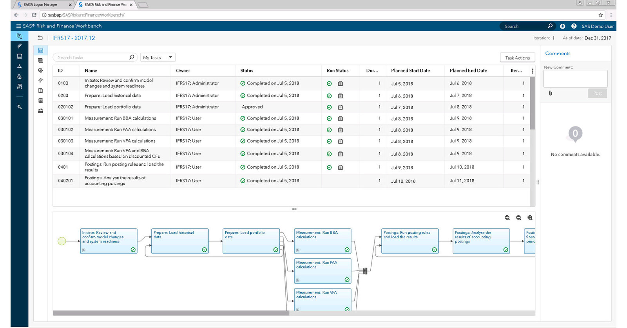Screen dimensions: 627x328
Task: Open the document icon in inner sidebar
Action: pos(40,90)
